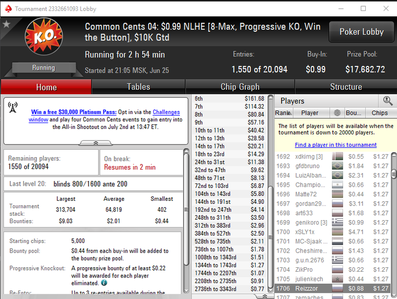Select player row ZikPro
This screenshot has width=397, height=299.
[332, 269]
